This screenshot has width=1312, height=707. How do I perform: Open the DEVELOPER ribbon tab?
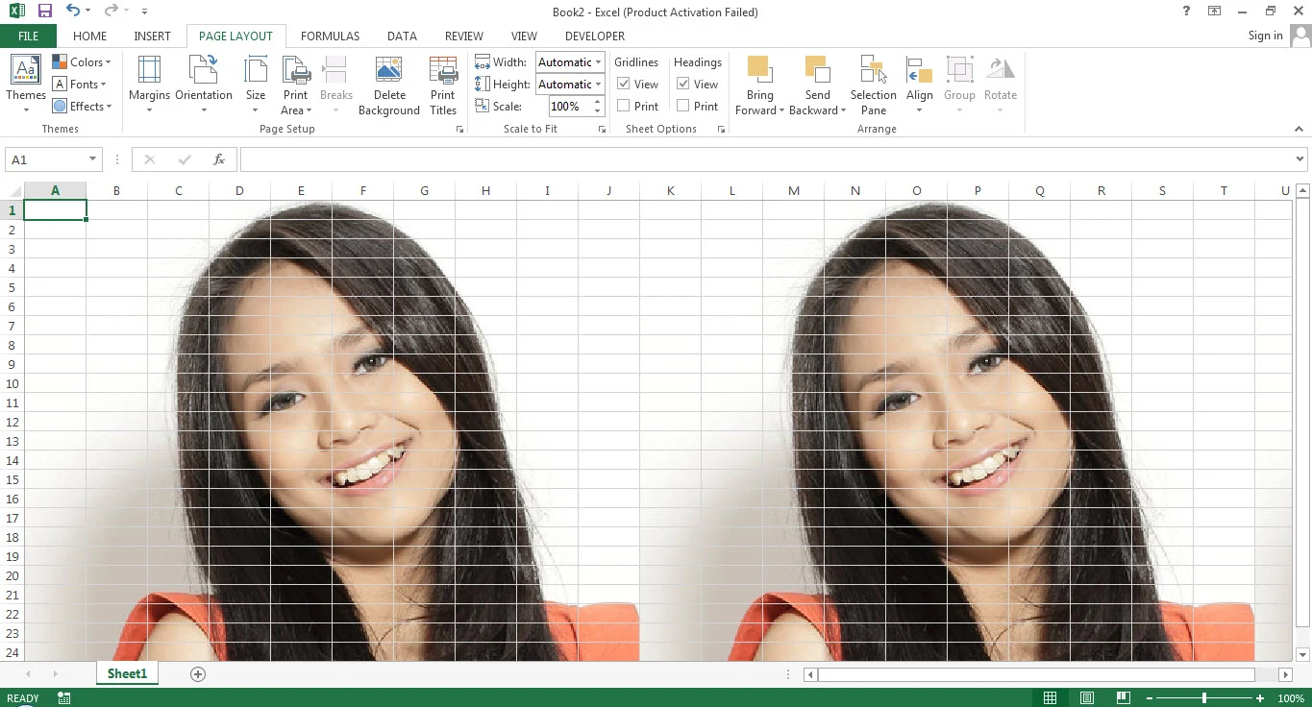594,36
